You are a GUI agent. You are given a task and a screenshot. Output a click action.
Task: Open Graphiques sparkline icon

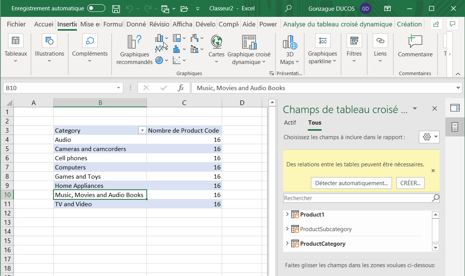(x=323, y=40)
